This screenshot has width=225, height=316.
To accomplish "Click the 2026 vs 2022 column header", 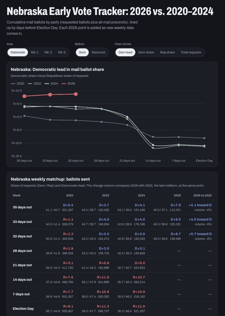I will click(x=202, y=196).
